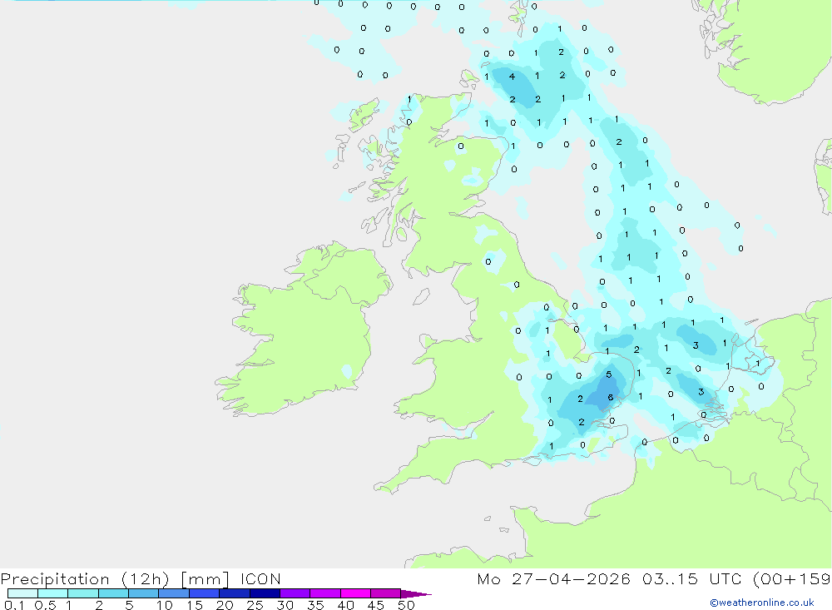
Task: Click the precipitation value '4' north of Scotland
Action: coord(512,77)
